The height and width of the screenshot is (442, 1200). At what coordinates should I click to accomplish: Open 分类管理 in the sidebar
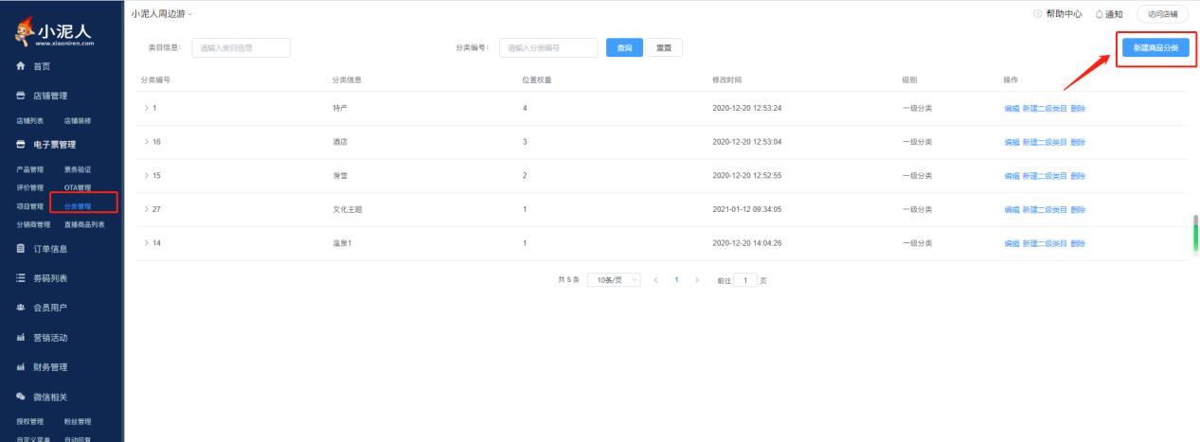[78, 205]
